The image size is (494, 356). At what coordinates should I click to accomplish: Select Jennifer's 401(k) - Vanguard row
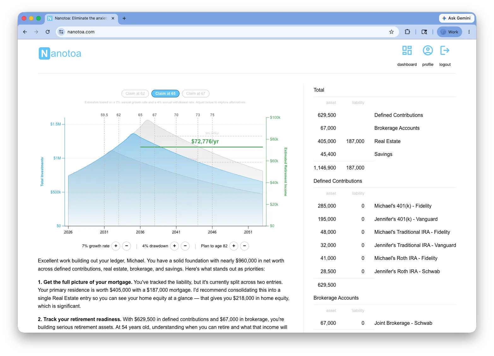(x=385, y=219)
